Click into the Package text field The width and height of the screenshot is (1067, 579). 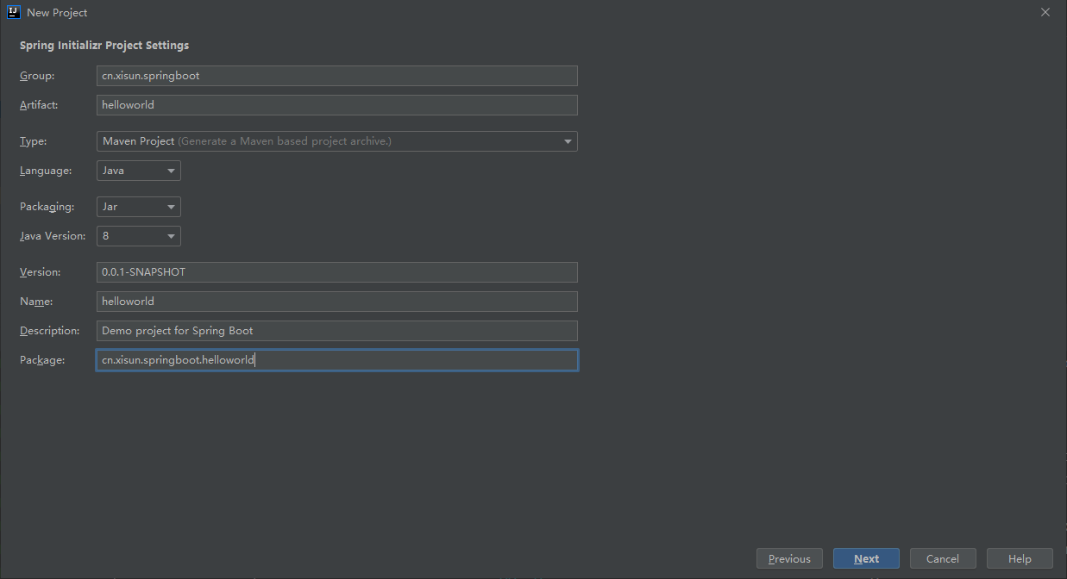pos(336,360)
